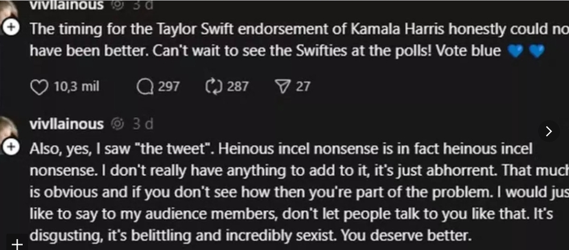
Task: Click verified badge in the top post header
Action: pyautogui.click(x=118, y=5)
